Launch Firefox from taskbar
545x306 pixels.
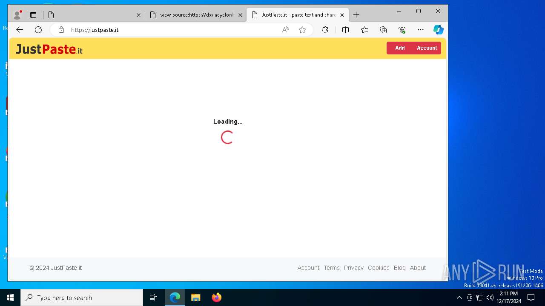217,297
